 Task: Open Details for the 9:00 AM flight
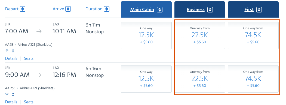click(x=11, y=102)
